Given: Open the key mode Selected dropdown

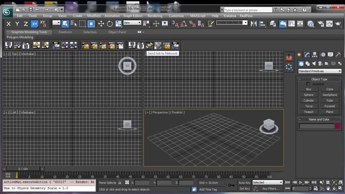Looking at the screenshot, I should click(267, 182).
